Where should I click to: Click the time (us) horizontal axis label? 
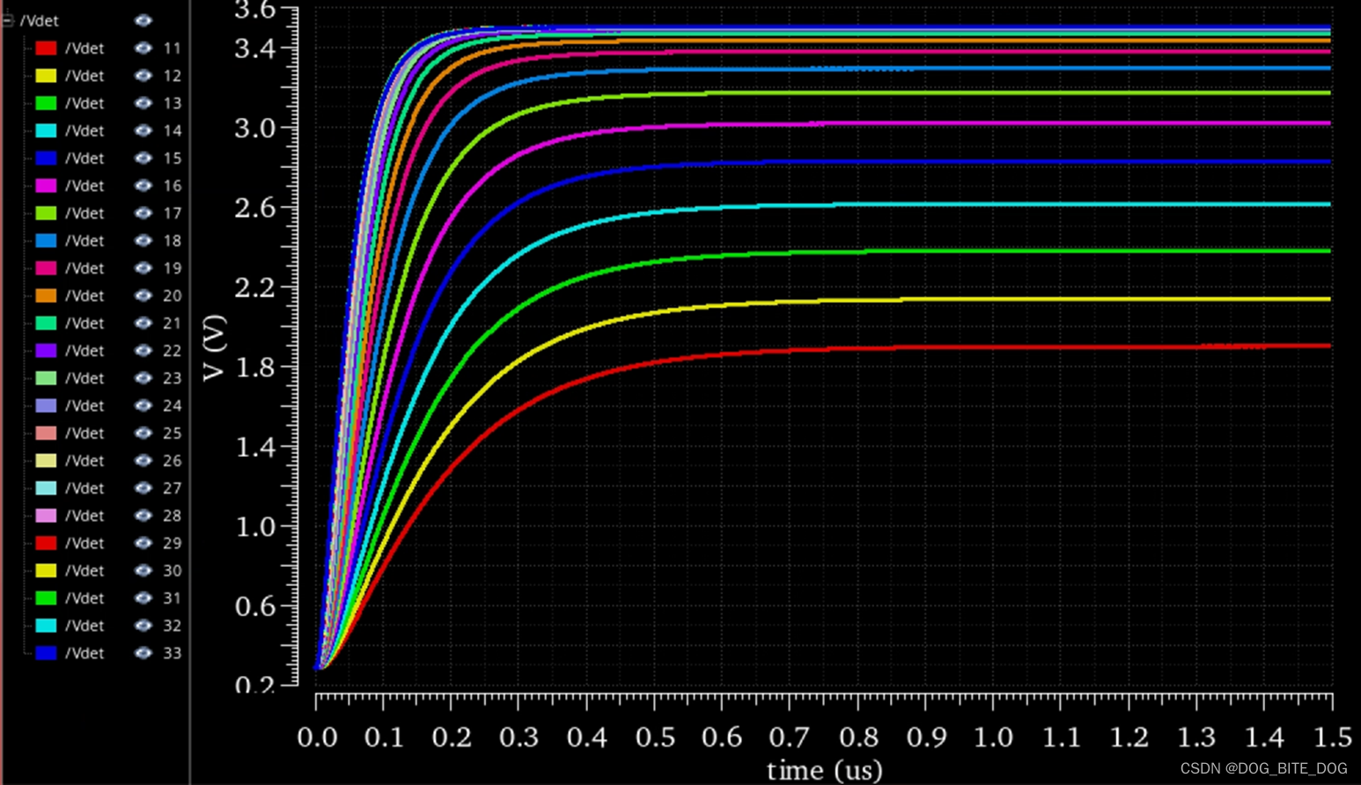pos(824,769)
